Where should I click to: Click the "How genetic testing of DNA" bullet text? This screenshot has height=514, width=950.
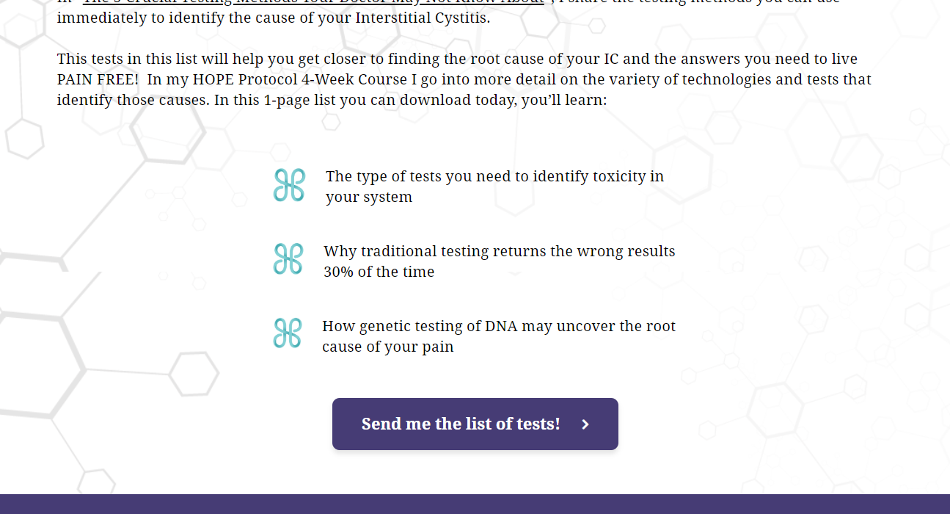point(499,326)
